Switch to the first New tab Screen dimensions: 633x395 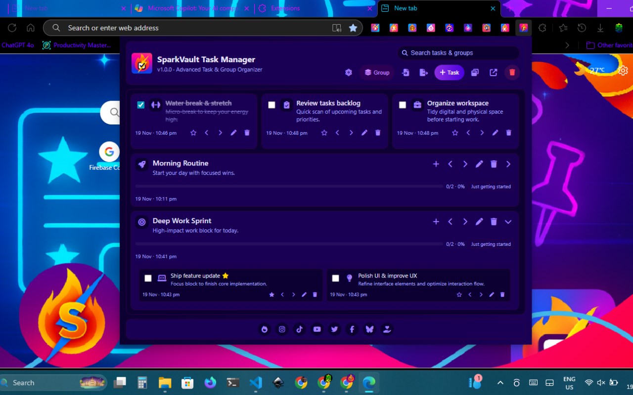click(x=69, y=8)
